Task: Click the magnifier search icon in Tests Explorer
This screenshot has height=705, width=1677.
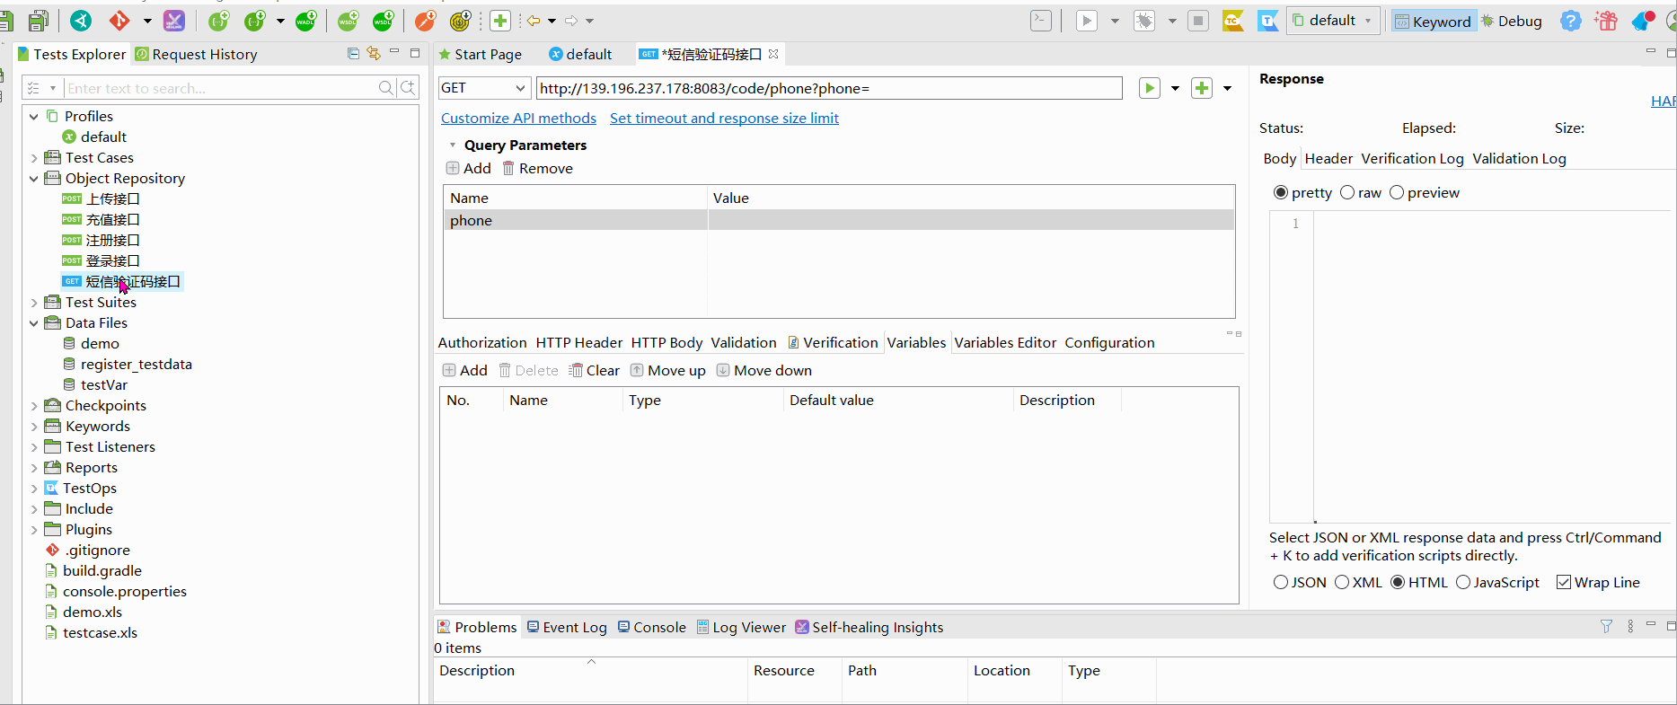Action: point(386,88)
